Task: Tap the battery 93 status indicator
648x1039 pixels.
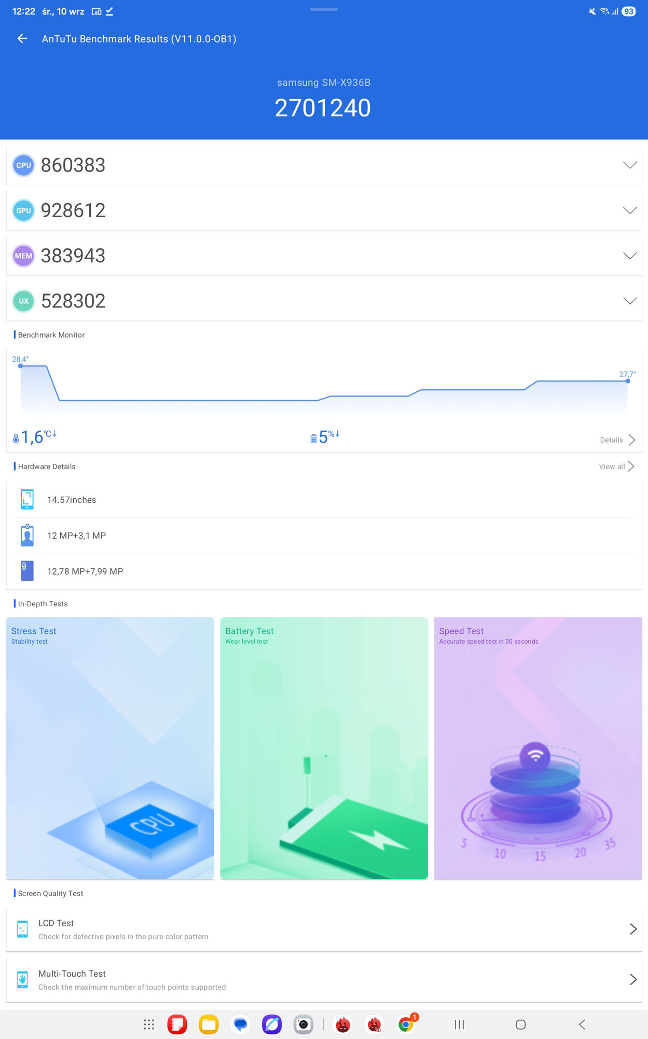Action: tap(629, 11)
